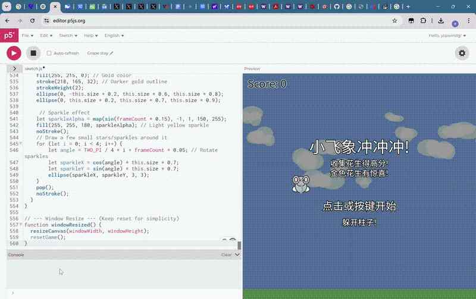Stop the running sketch
Viewport: 476px width, 299px height.
point(33,53)
